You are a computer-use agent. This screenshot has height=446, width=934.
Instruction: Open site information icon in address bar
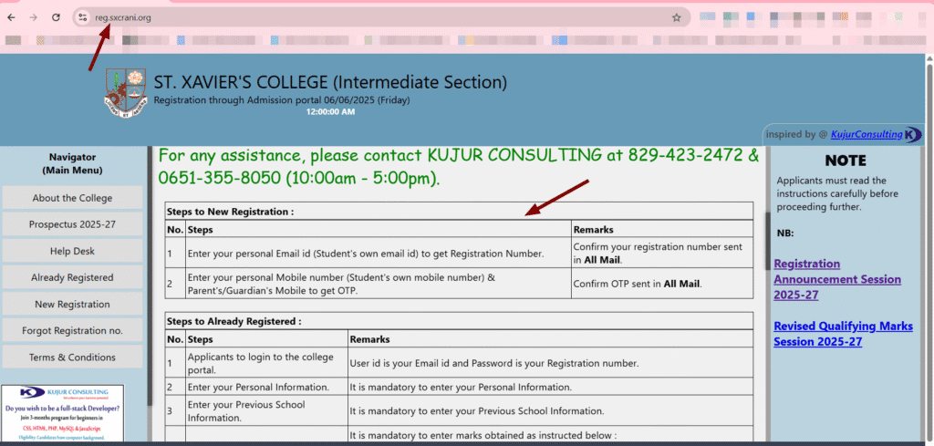(x=83, y=18)
